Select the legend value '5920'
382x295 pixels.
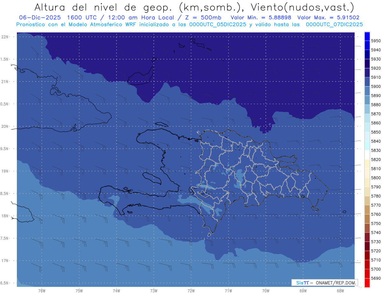376,68
